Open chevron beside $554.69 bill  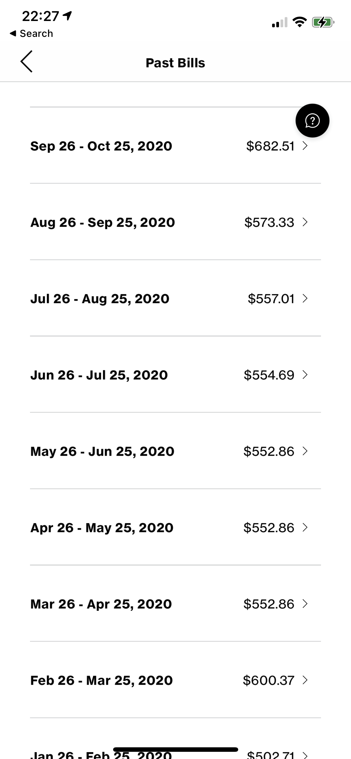(305, 375)
